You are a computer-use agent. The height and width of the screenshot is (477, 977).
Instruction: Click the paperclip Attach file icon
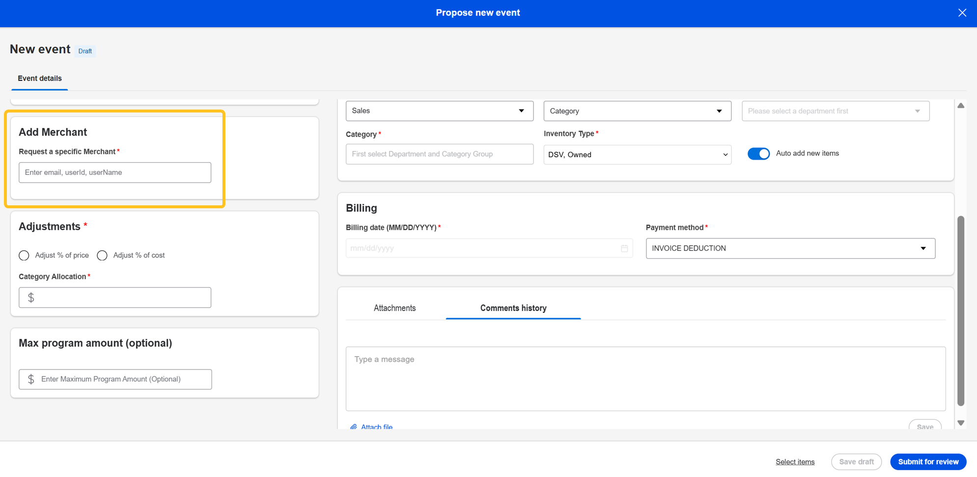coord(353,427)
